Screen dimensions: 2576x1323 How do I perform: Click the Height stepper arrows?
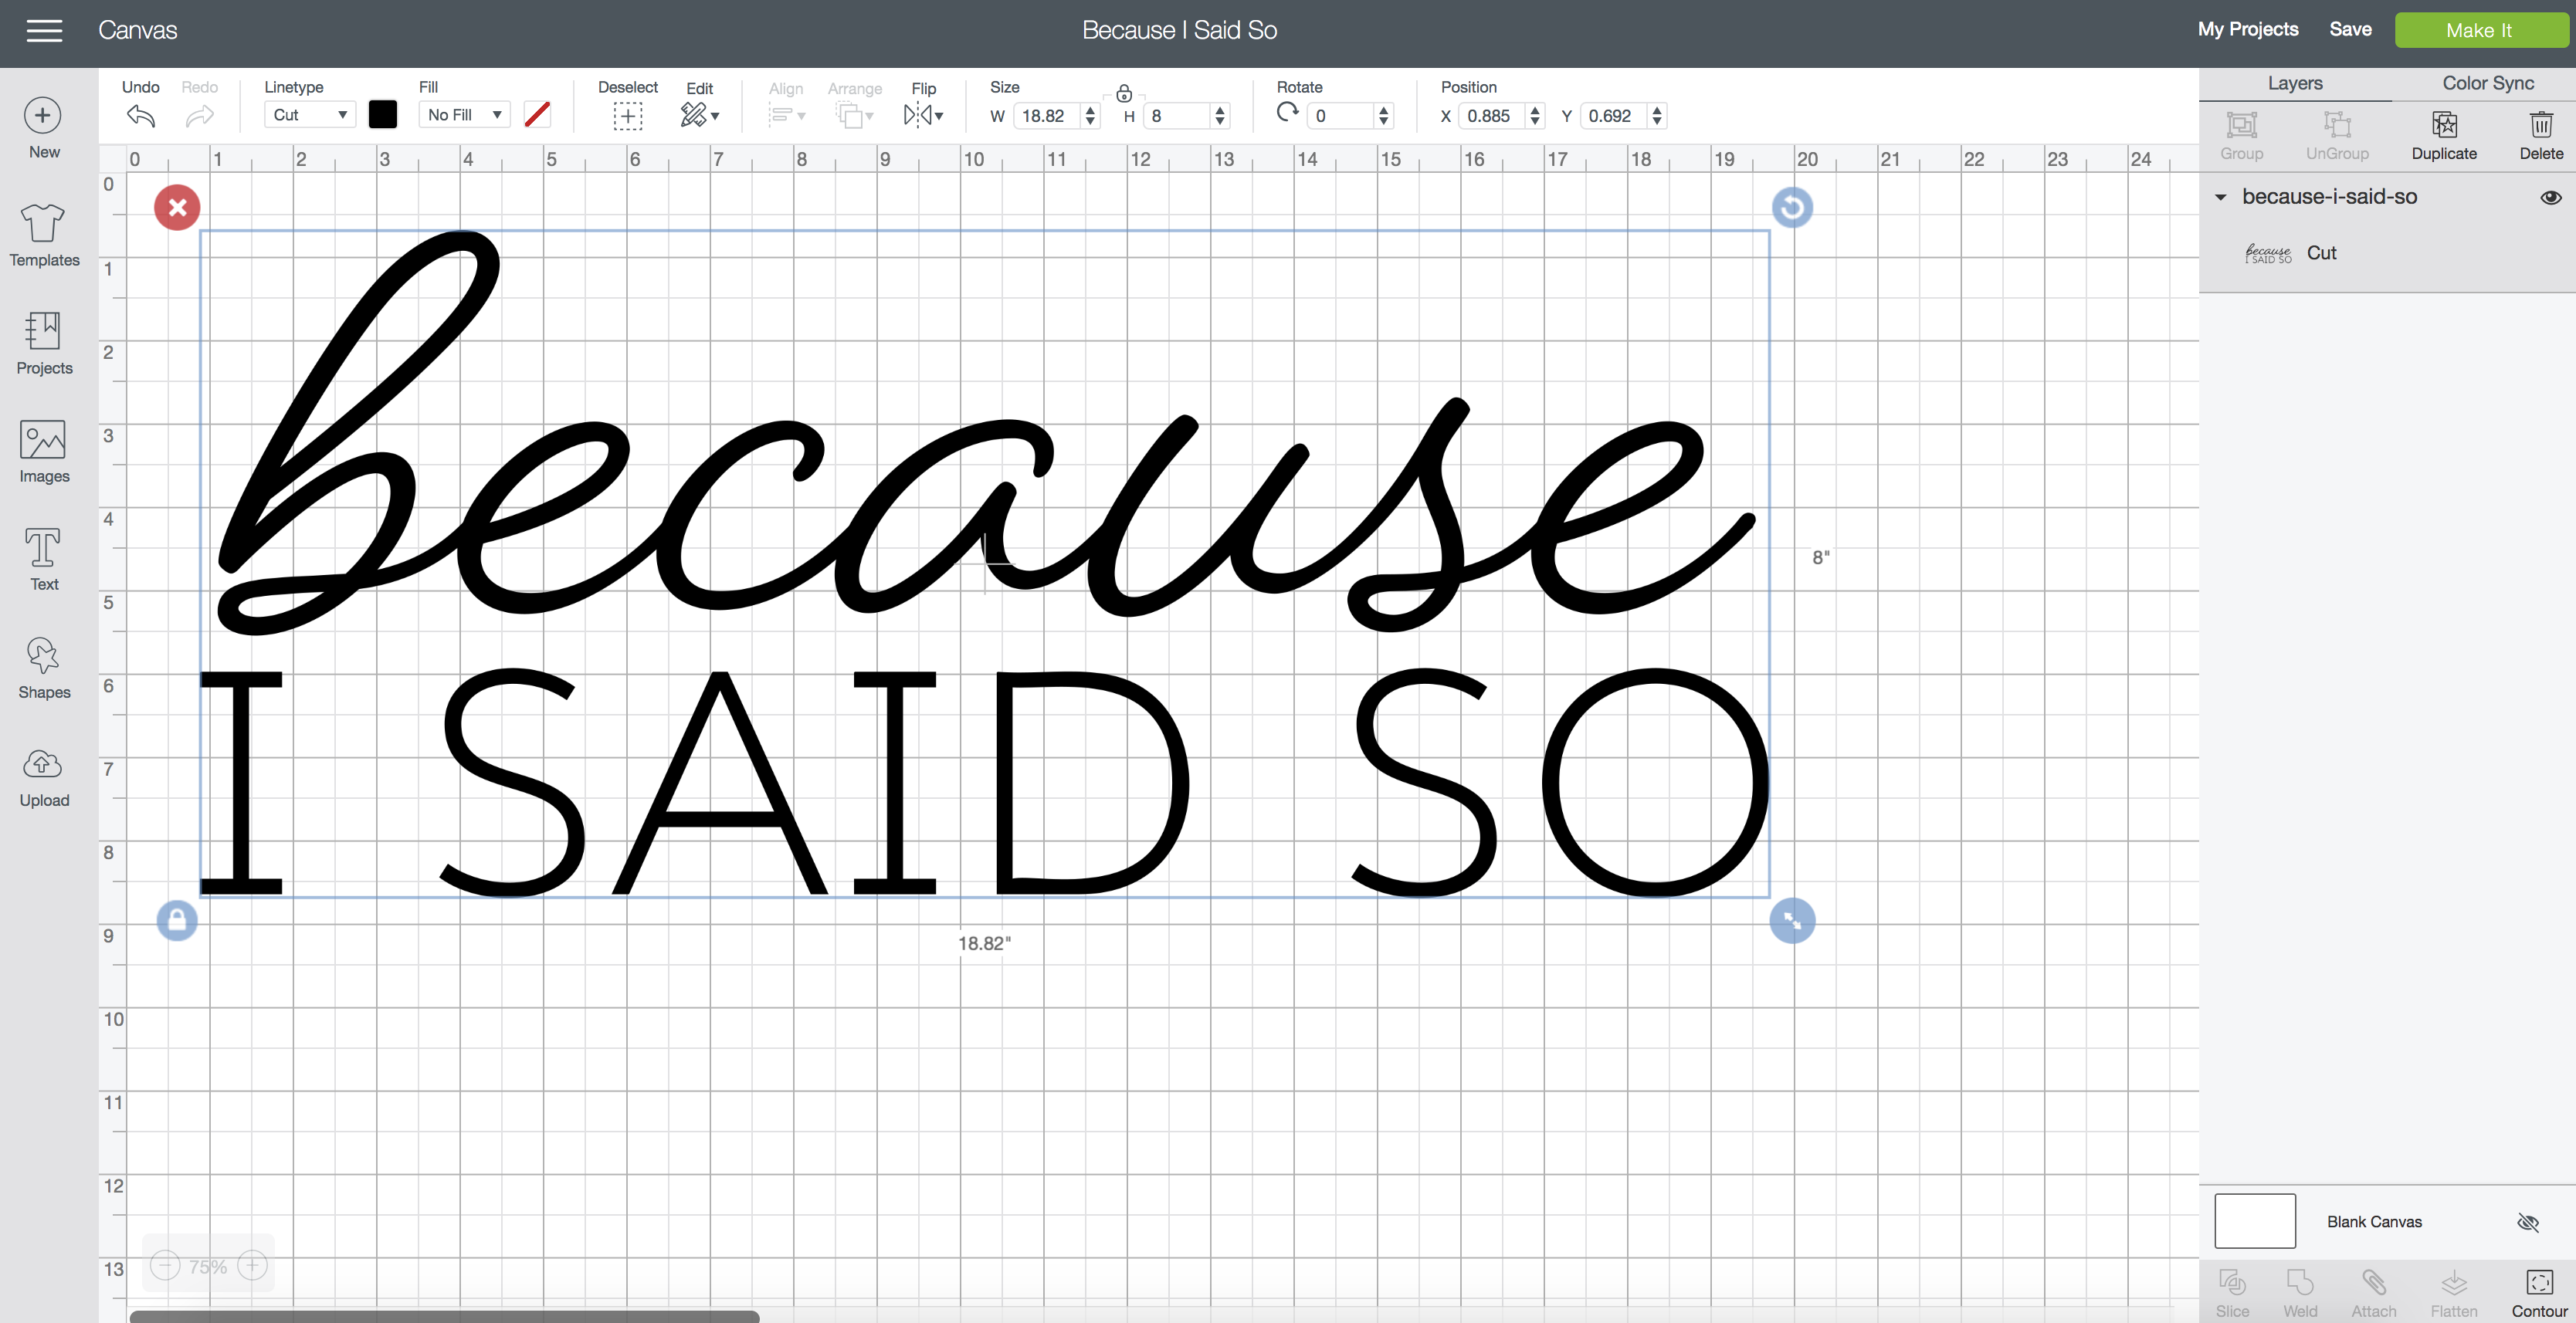(1220, 116)
